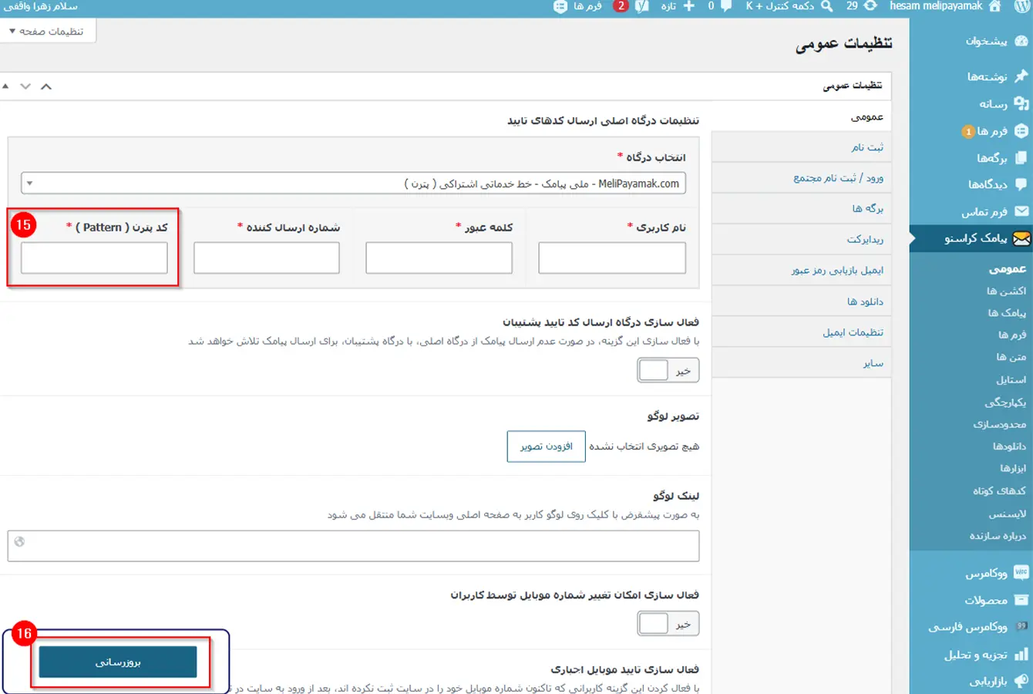Open the درباره سازنده submenu link
This screenshot has height=694, width=1033.
point(998,536)
